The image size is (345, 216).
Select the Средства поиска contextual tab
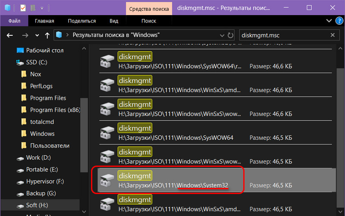click(149, 9)
